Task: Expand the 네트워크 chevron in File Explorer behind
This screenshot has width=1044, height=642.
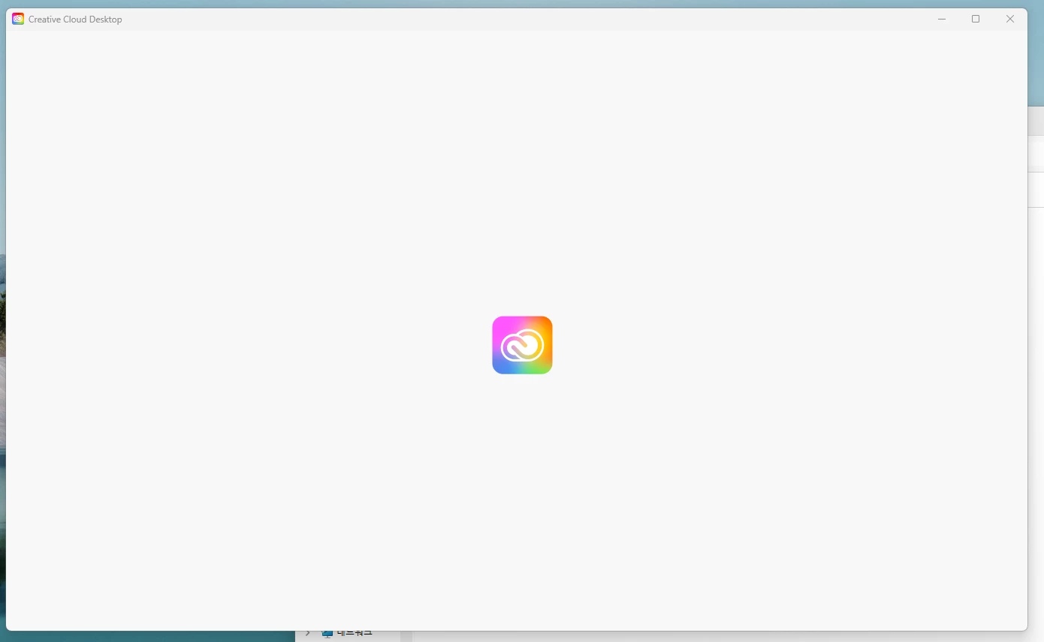Action: [x=307, y=634]
